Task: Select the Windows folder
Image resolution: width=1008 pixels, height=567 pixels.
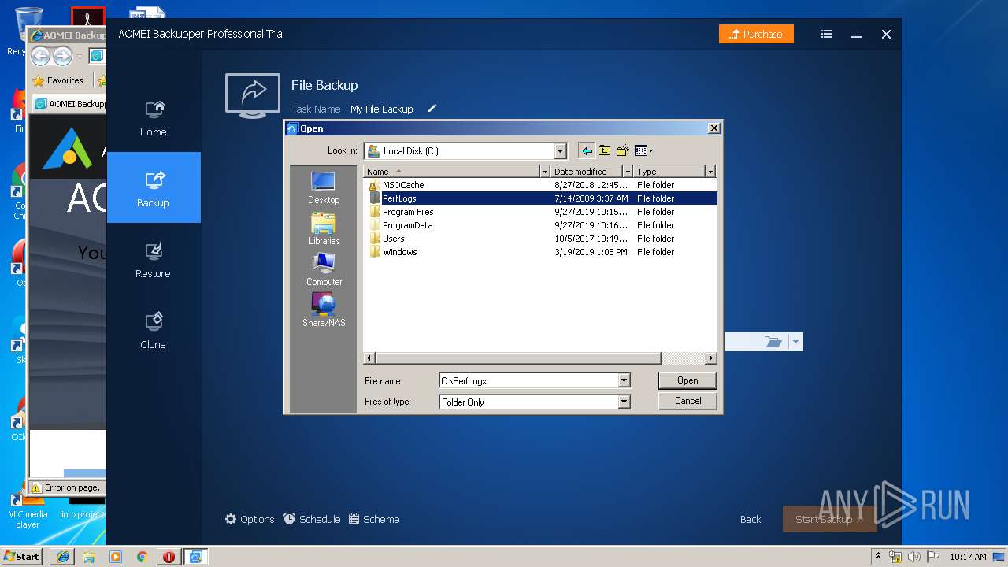Action: click(540, 252)
